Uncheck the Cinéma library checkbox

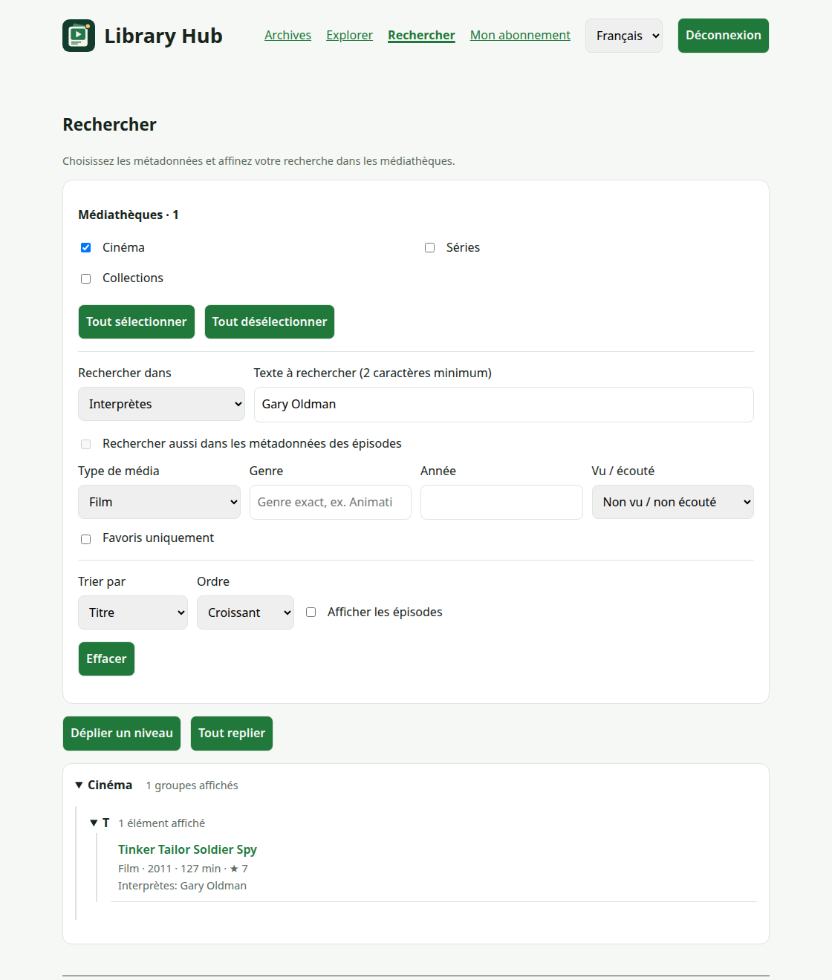click(85, 248)
